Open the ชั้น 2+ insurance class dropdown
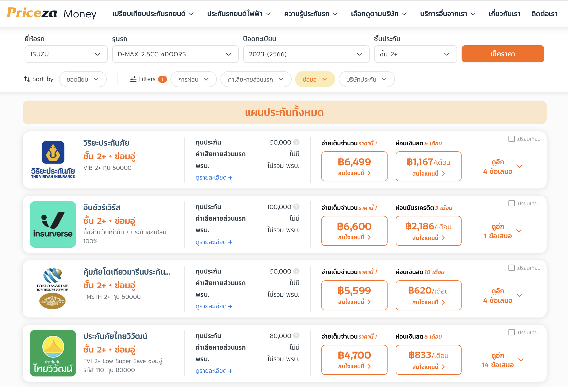568x387 pixels. pos(415,54)
